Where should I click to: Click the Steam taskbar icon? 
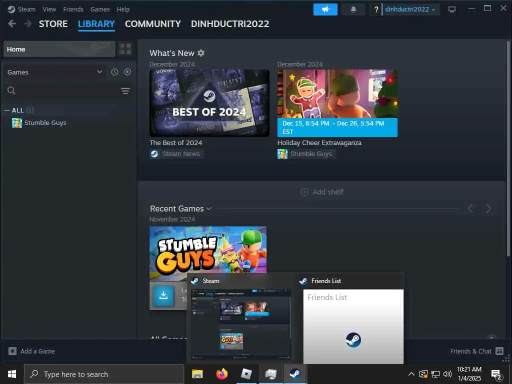[295, 374]
